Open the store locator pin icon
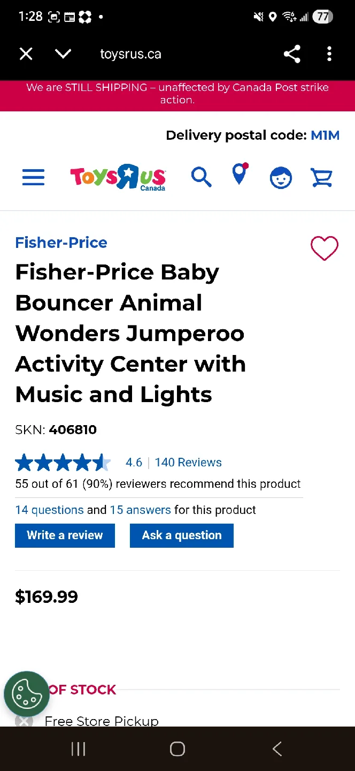355x771 pixels. click(240, 175)
